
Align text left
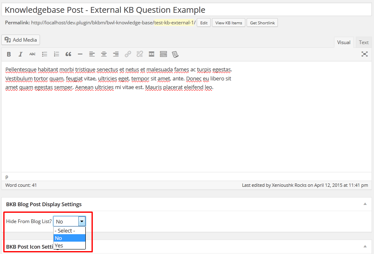coord(92,54)
